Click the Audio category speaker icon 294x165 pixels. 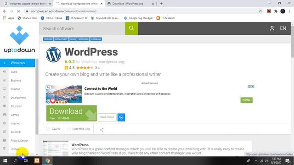(4, 71)
